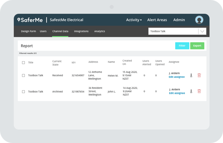
Task: Edit assignee for Helen M. report
Action: [177, 77]
